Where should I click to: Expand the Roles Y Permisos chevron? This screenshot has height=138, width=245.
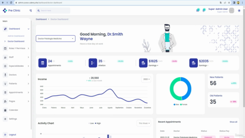pyautogui.click(x=28, y=48)
